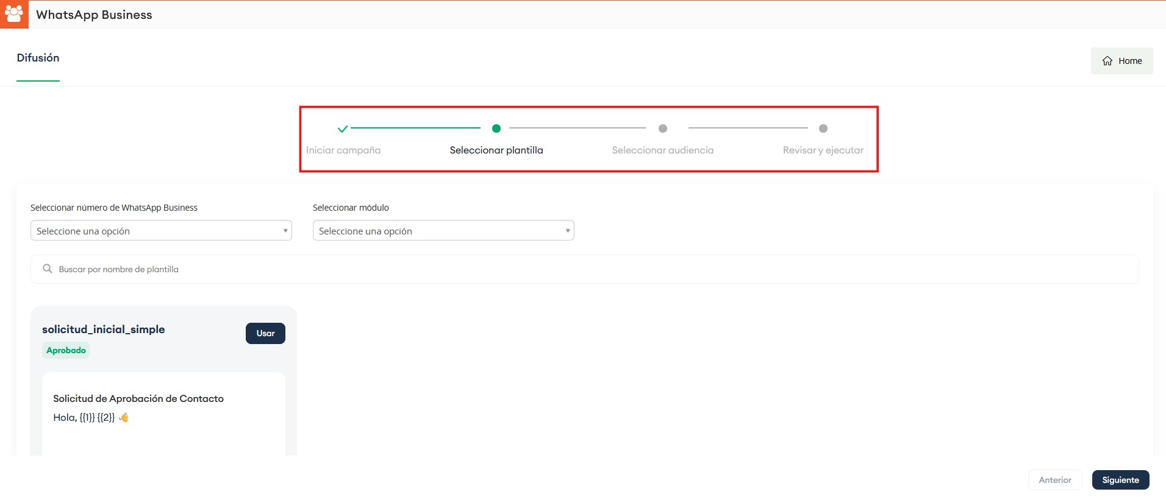Go to next step with Siguiente
This screenshot has height=503, width=1166.
(1120, 480)
